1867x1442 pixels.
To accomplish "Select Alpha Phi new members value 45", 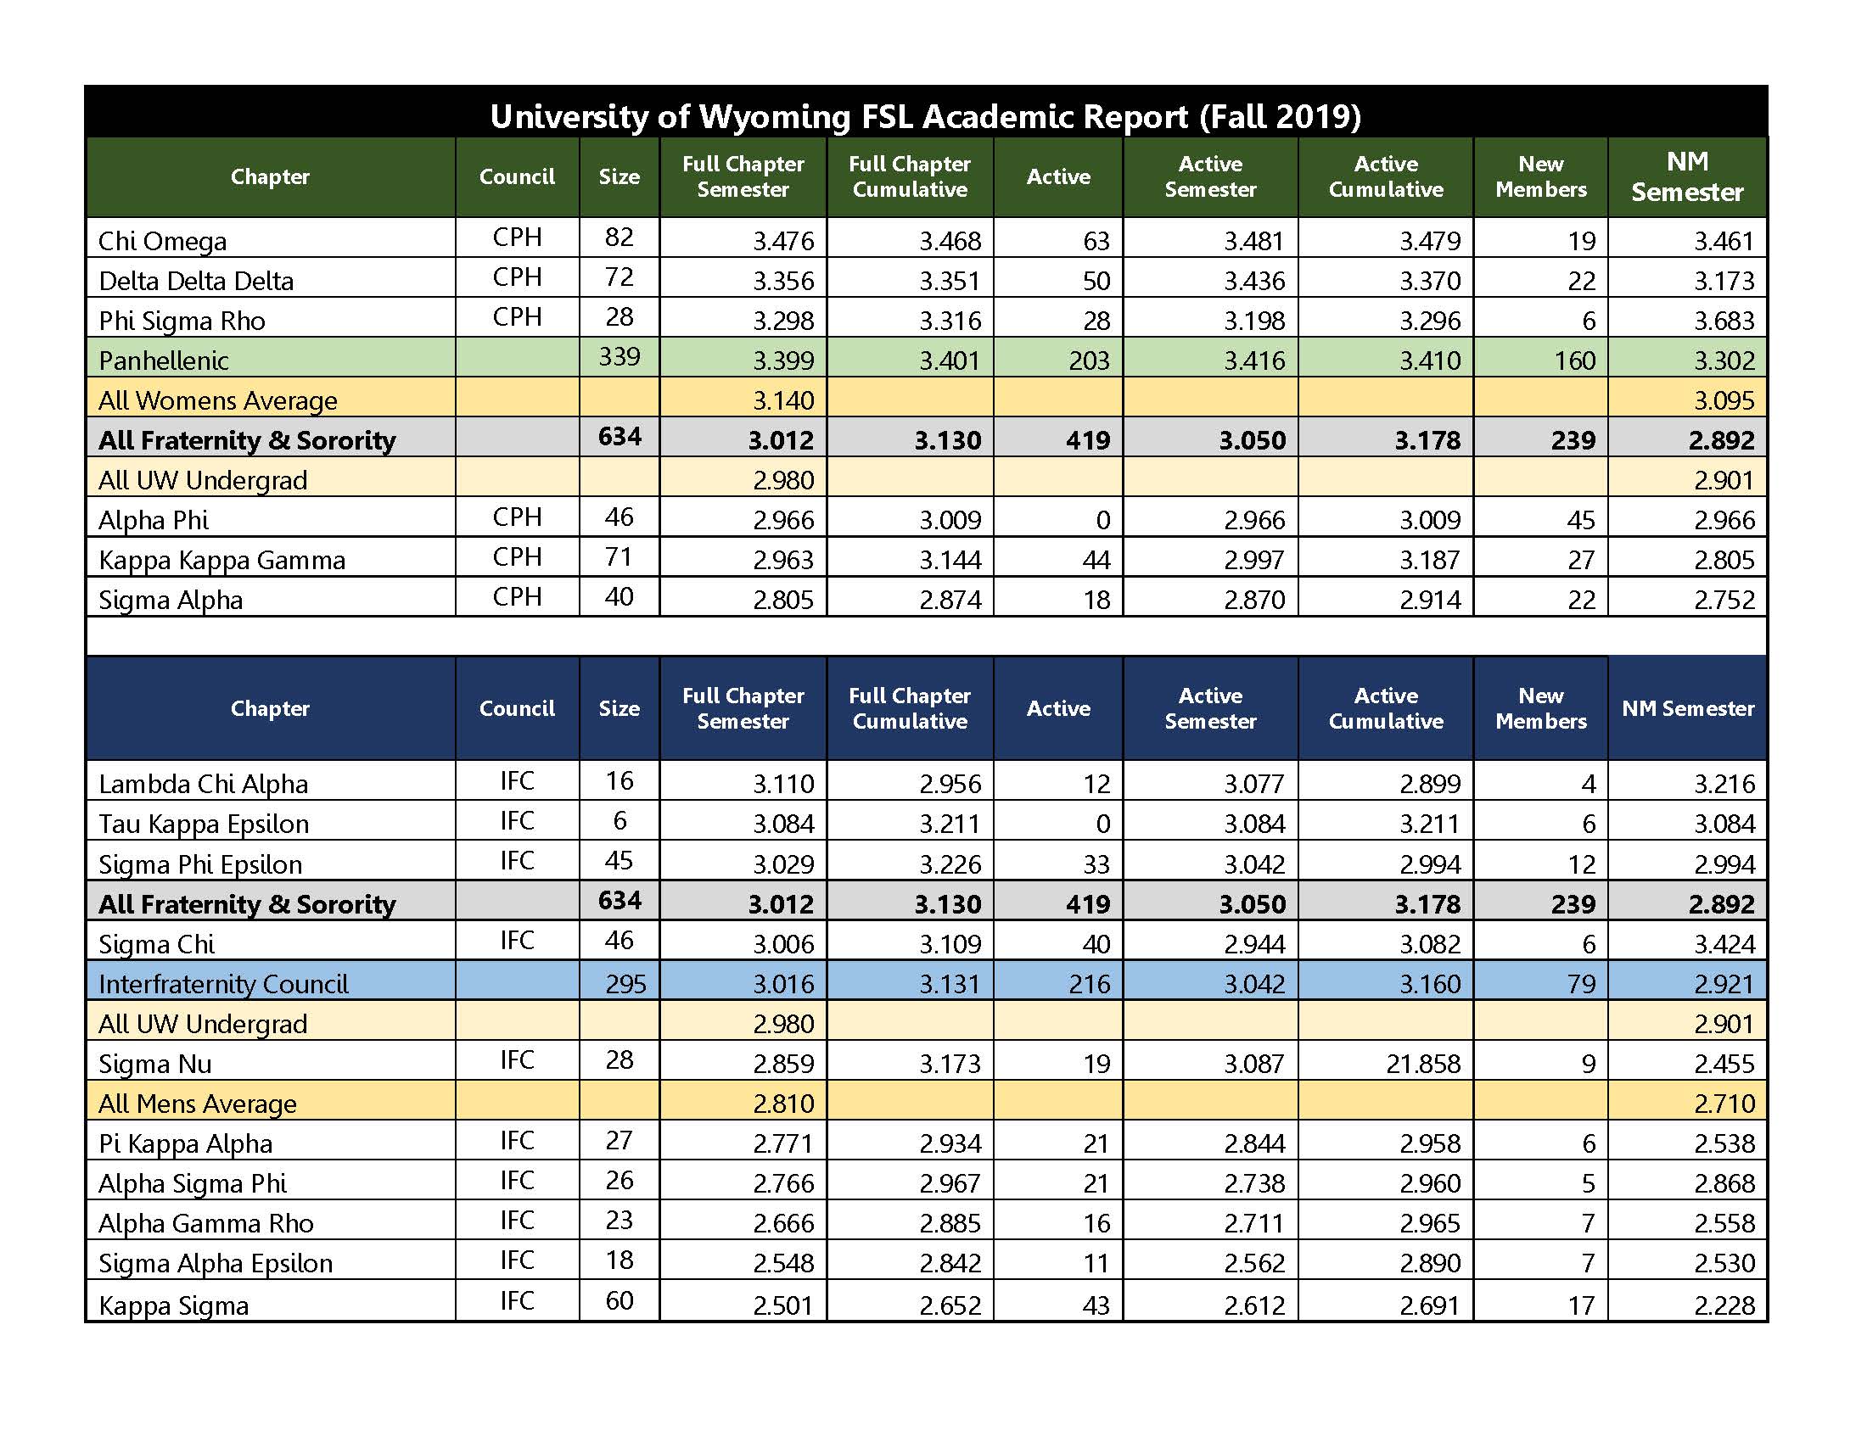I will point(1581,519).
